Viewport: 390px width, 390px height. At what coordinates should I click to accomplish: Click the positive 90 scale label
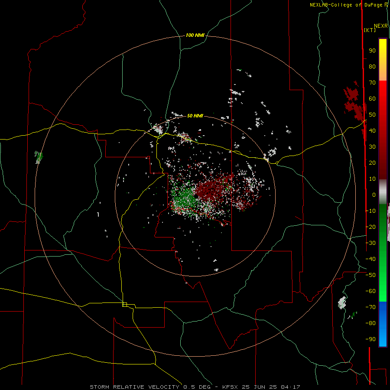click(372, 51)
